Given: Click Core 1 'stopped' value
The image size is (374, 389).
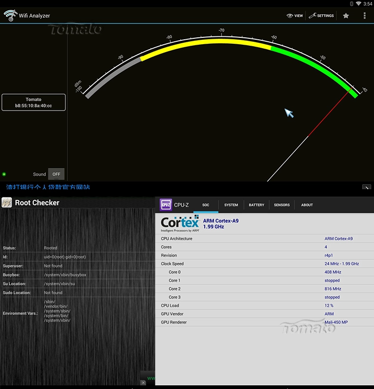Looking at the screenshot, I should [x=332, y=280].
